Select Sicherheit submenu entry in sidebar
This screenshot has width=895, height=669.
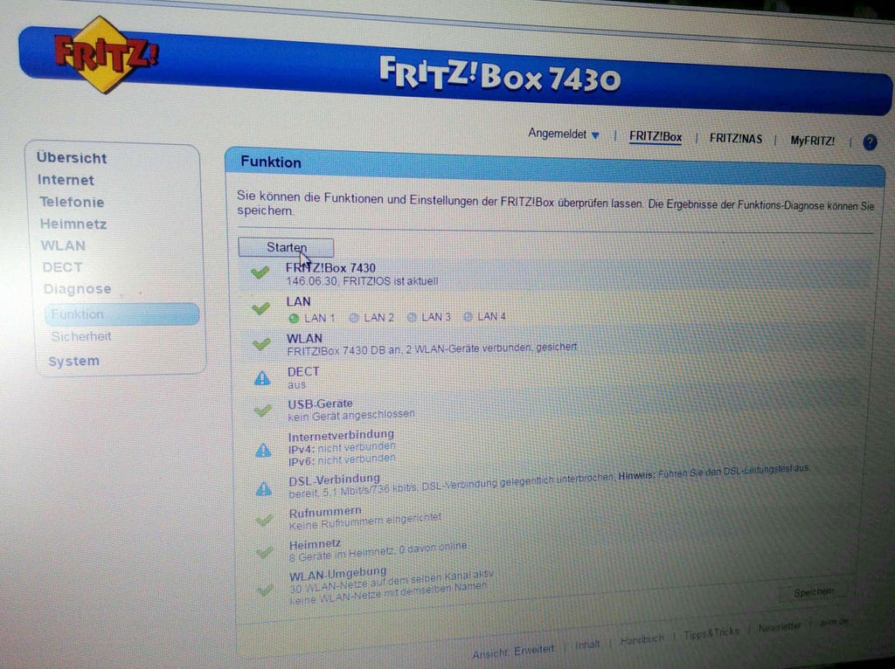point(81,336)
